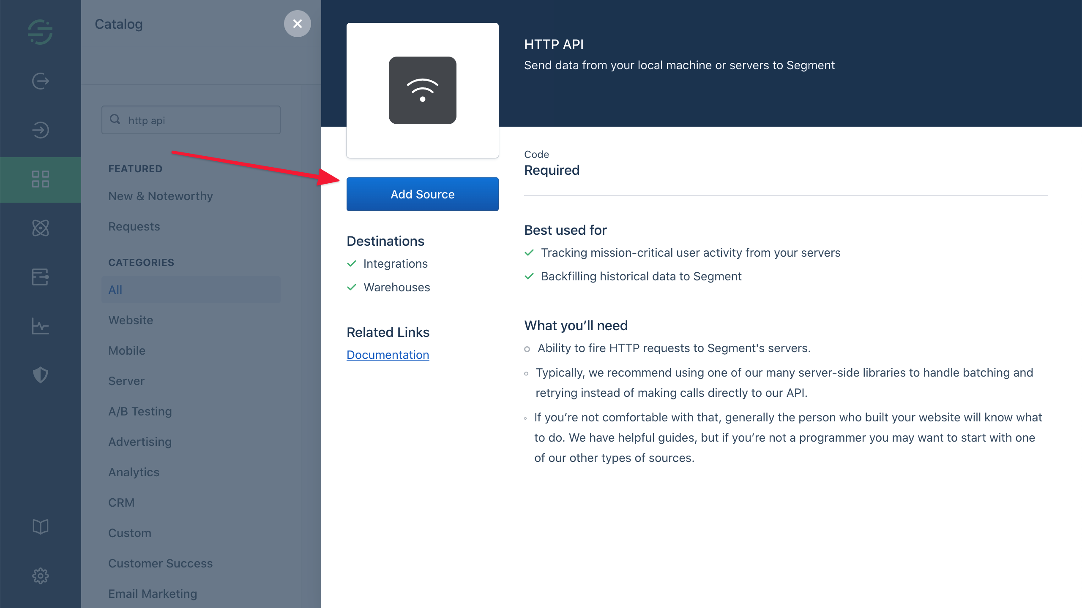Click the search magnifier icon
Image resolution: width=1082 pixels, height=608 pixels.
click(115, 119)
